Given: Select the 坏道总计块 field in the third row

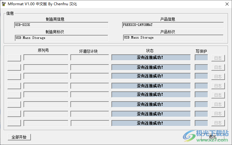Looking at the screenshot, I should tap(90, 76).
